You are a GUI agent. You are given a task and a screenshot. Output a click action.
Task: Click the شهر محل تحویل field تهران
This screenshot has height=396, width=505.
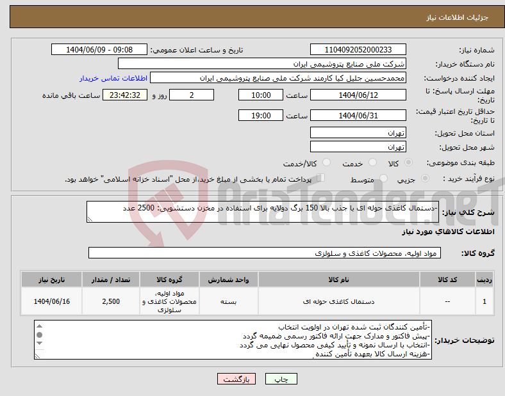click(358, 147)
